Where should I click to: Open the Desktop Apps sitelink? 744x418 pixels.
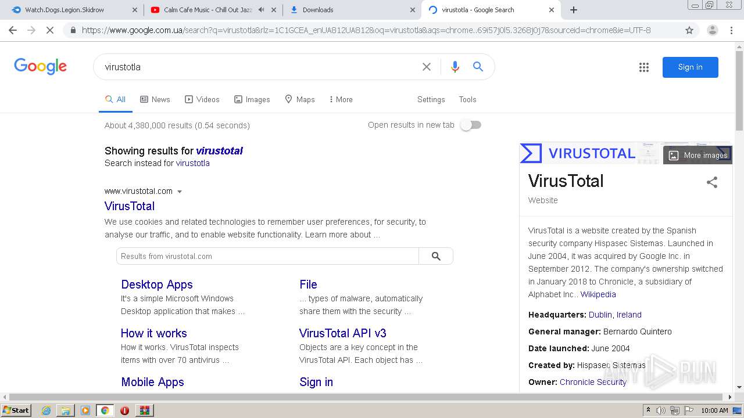point(157,284)
